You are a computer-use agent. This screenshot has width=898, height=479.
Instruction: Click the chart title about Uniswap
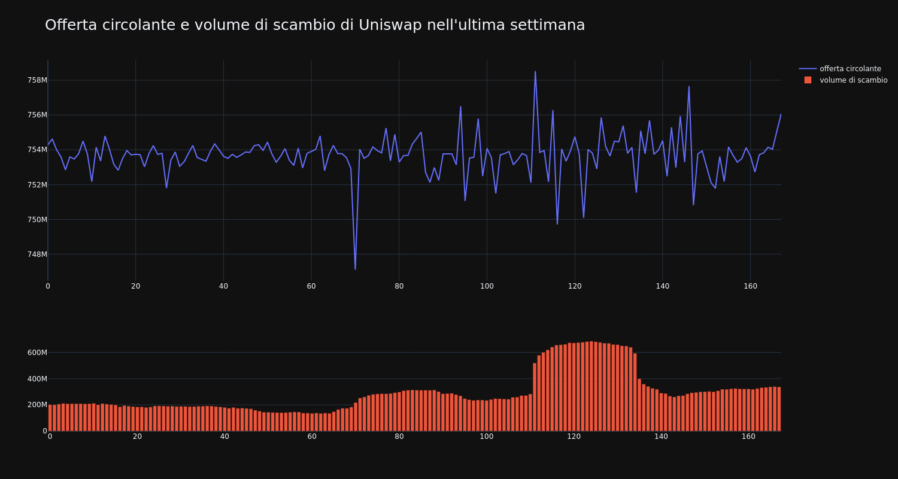315,25
